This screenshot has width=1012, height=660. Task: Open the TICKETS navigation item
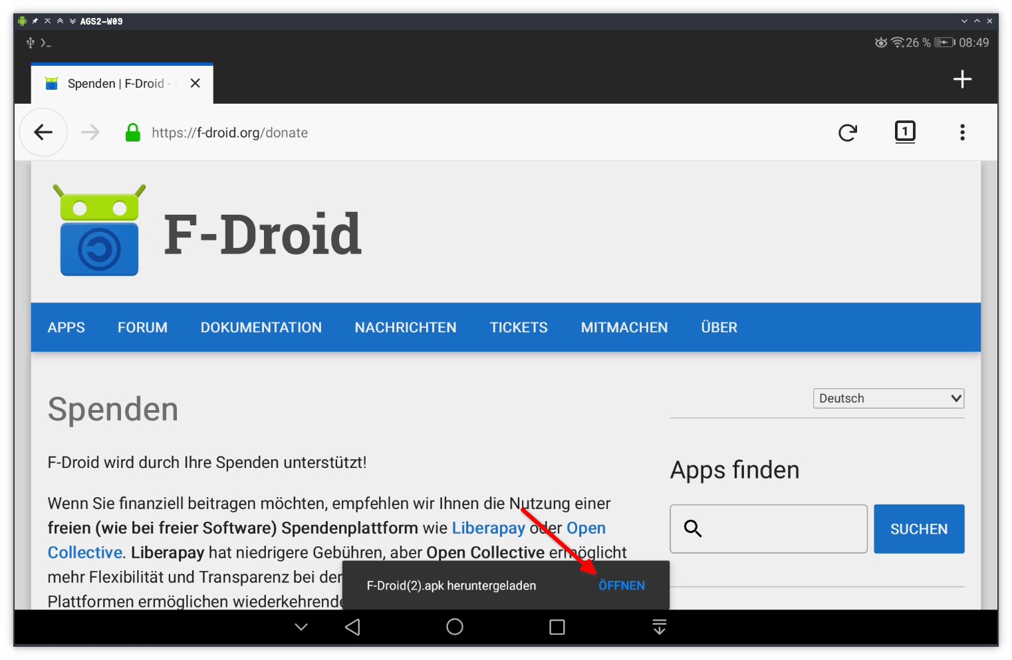point(519,328)
